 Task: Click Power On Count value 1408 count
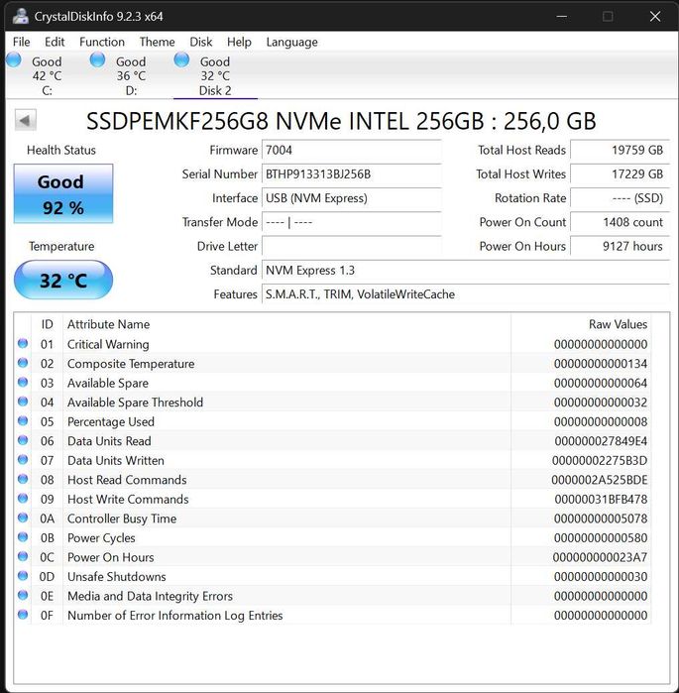(620, 222)
